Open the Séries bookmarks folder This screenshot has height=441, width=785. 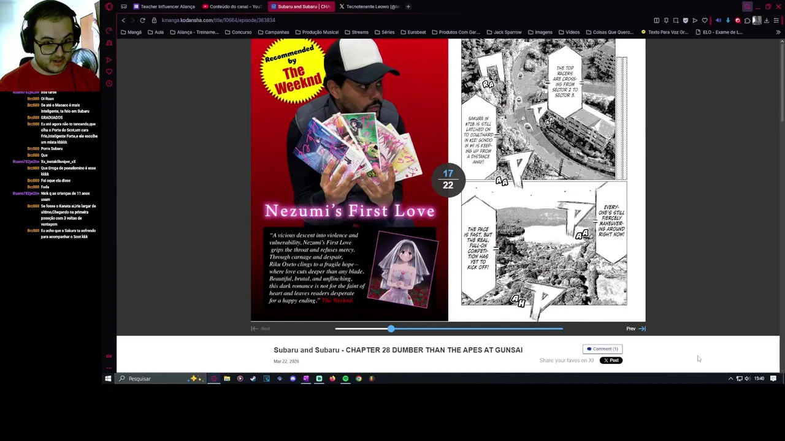tap(385, 32)
